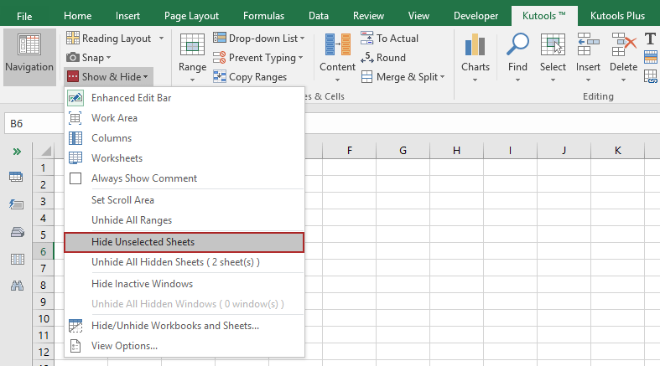This screenshot has width=660, height=366.
Task: Open the Name Manager sidebar icon
Action: [18, 232]
